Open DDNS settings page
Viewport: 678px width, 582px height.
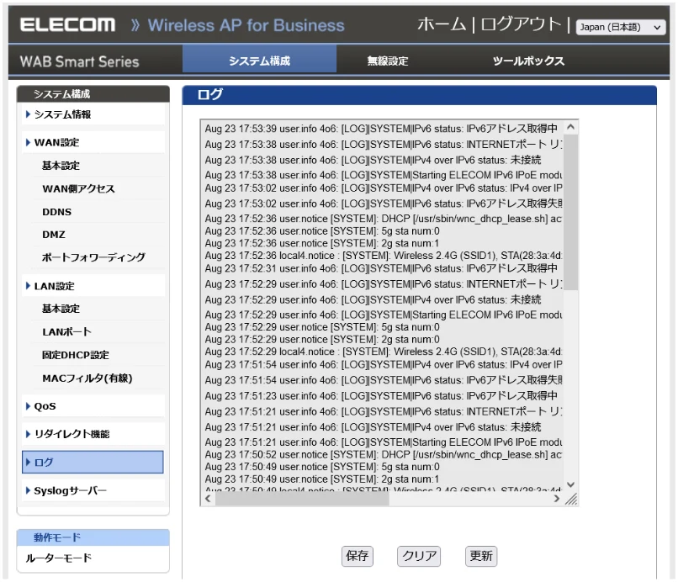tap(56, 212)
